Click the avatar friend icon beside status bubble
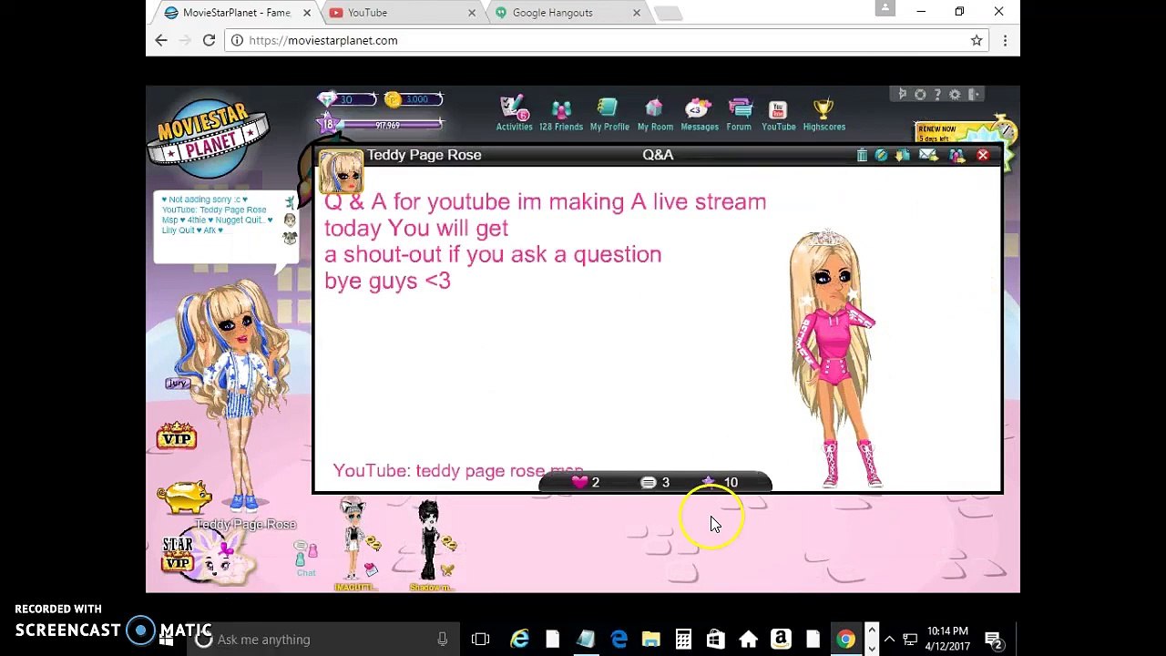This screenshot has height=656, width=1166. 290,220
